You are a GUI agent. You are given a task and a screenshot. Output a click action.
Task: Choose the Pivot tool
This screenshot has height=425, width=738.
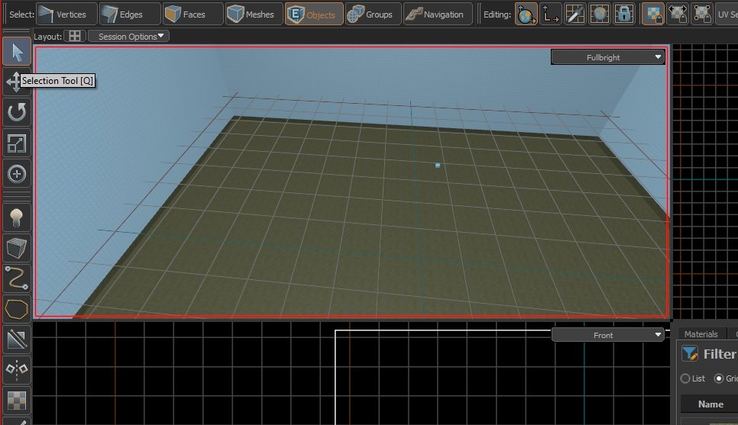click(17, 174)
